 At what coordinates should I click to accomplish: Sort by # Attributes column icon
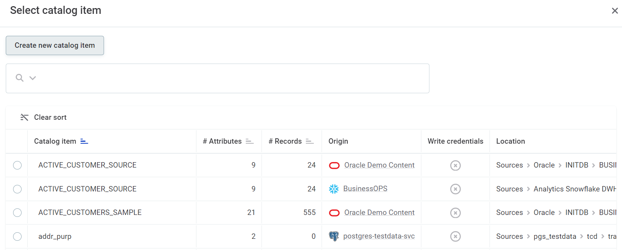[x=250, y=141]
